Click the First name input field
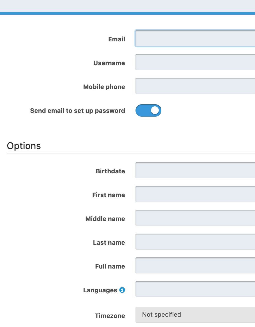 coord(194,194)
